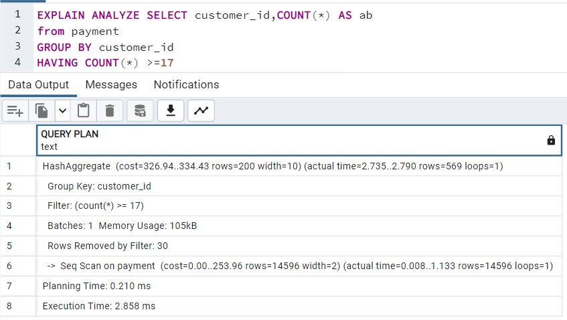This screenshot has height=320, width=567.
Task: Open the copy options dropdown arrow
Action: coord(62,110)
